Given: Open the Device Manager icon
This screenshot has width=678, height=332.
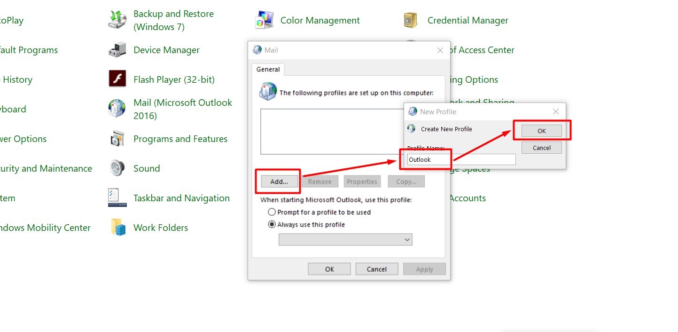Looking at the screenshot, I should 117,50.
